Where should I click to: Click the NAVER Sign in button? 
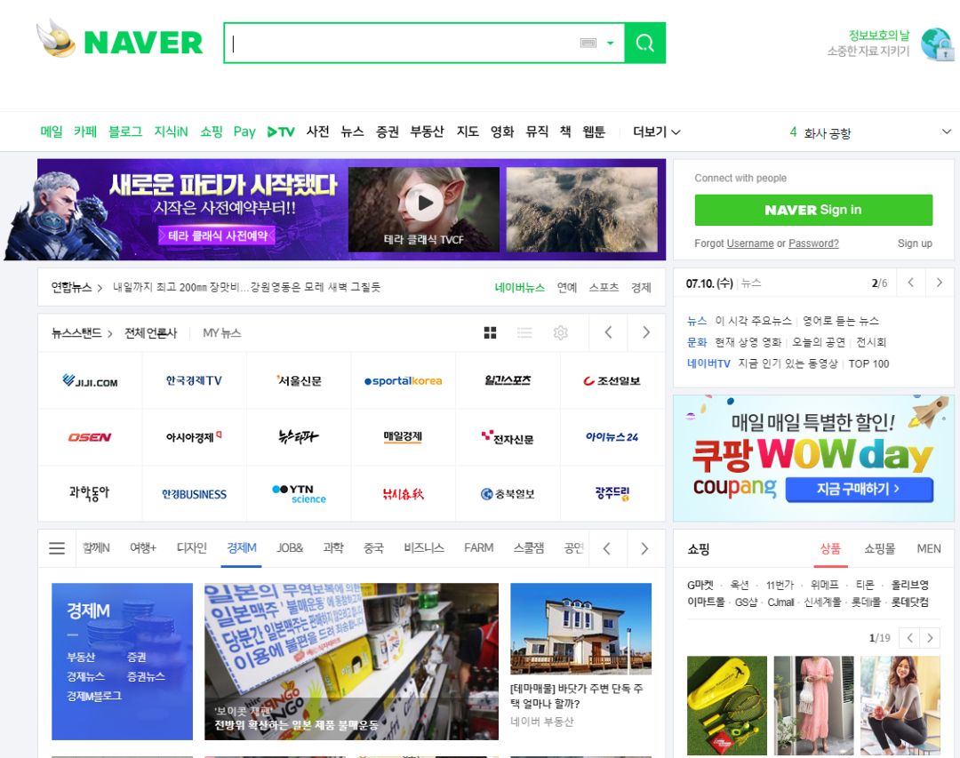pyautogui.click(x=813, y=210)
